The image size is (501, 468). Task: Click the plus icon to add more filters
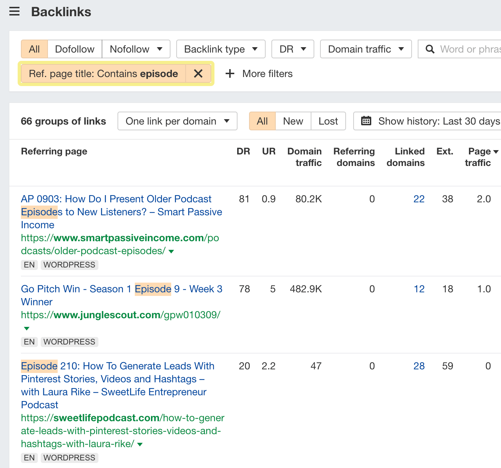click(x=230, y=73)
